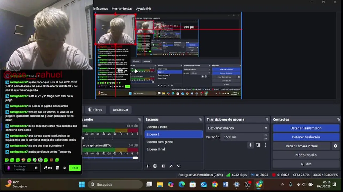343x192 pixels.
Task: Pop out the Transiciones de escena dock icon
Action: pos(267,119)
